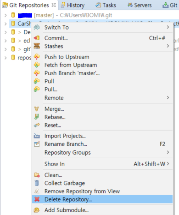Select Remove Repository from View
Image resolution: width=179 pixels, height=215 pixels.
[102, 191]
